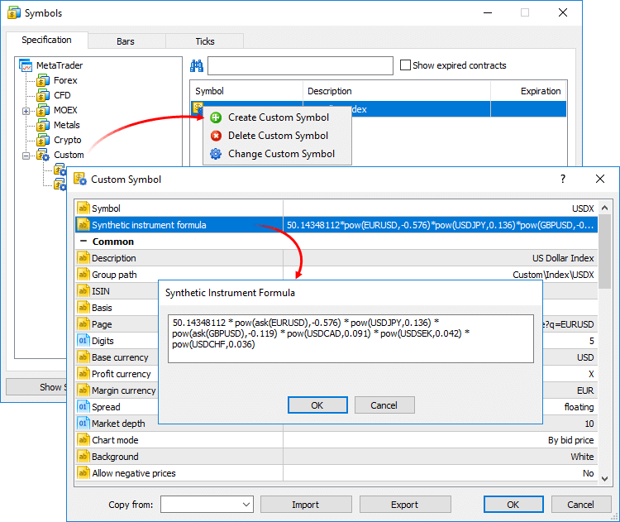Switch to the Specification tab
Image resolution: width=620 pixels, height=522 pixels.
46,40
